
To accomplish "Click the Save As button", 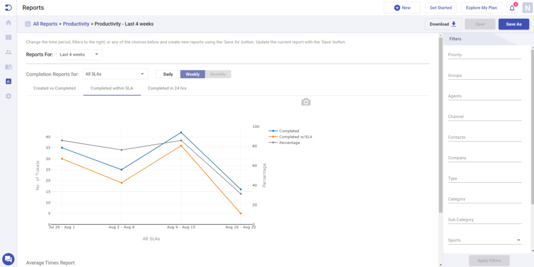I will coord(514,24).
